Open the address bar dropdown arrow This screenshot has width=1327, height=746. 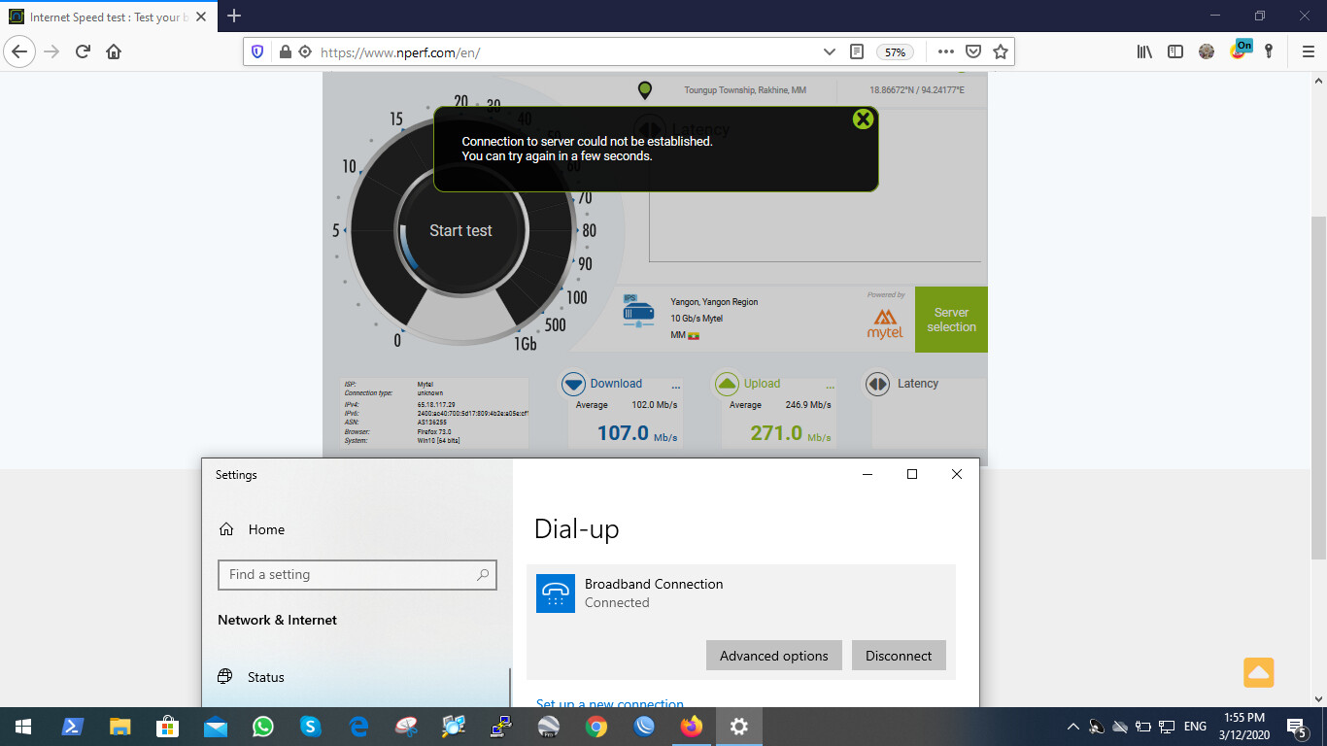click(x=829, y=51)
